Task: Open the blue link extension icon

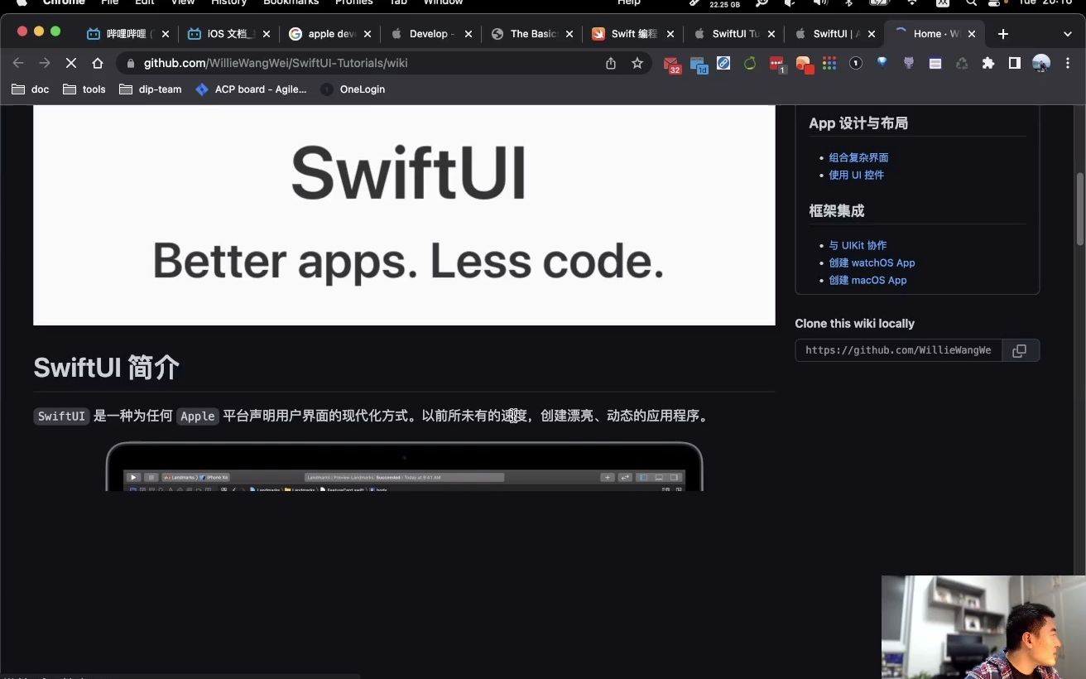Action: click(723, 63)
